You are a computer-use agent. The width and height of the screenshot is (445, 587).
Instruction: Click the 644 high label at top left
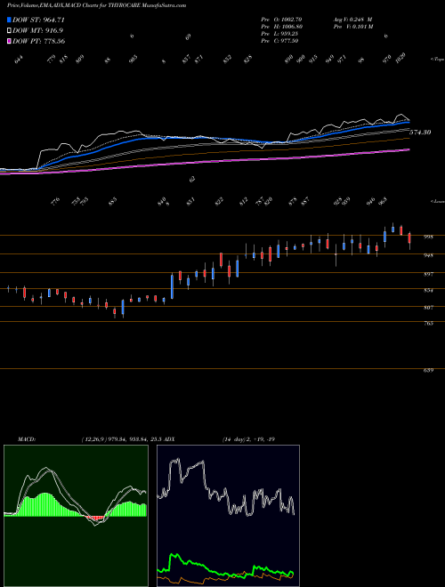tap(20, 60)
